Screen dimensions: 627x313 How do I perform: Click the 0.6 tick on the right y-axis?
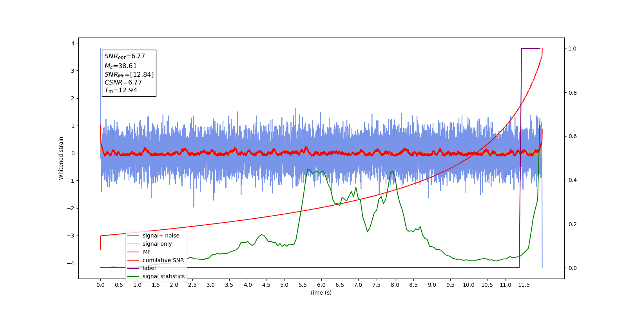(573, 137)
